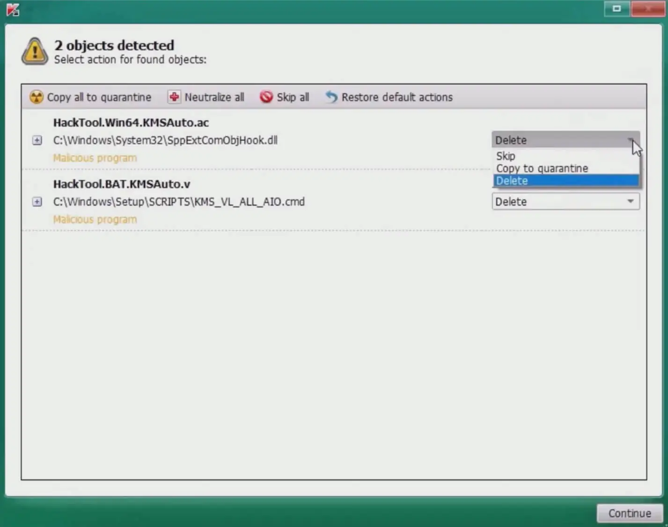668x527 pixels.
Task: Choose Copy to quarantine from the action list
Action: pos(566,168)
